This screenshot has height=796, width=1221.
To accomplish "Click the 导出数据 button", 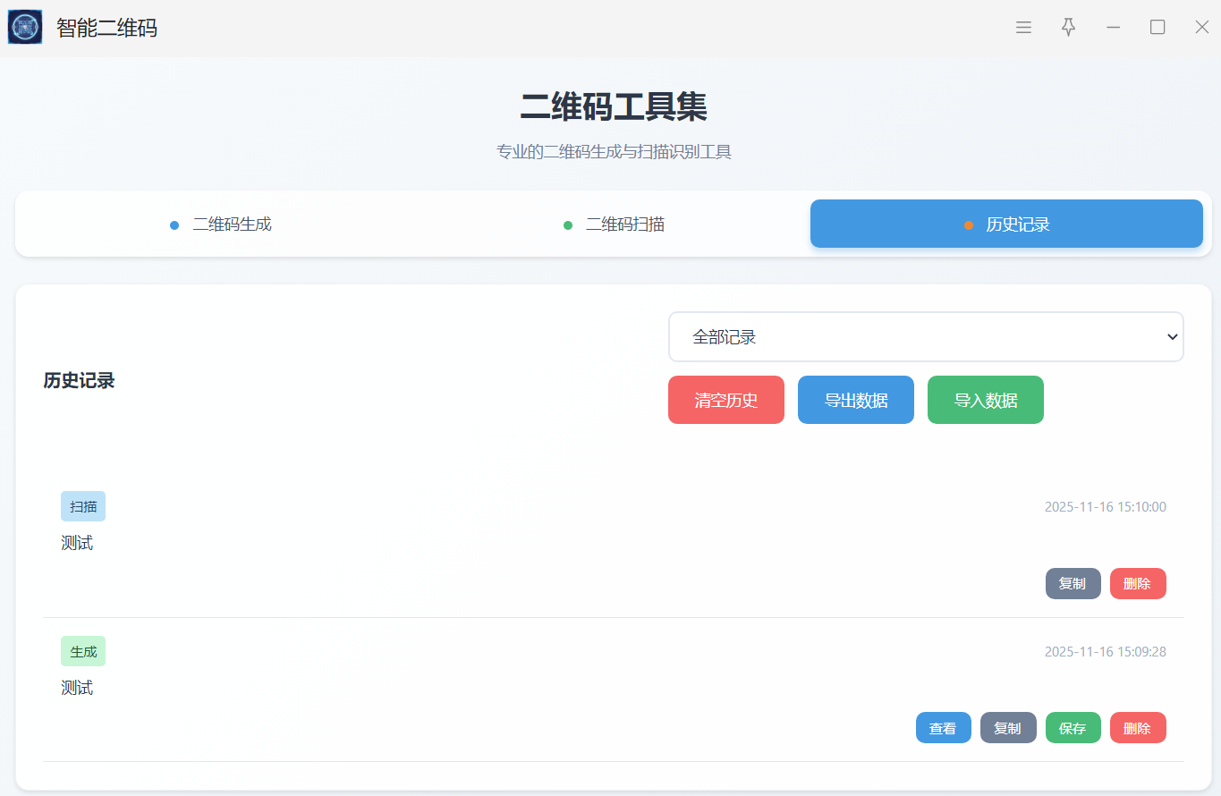I will [855, 400].
